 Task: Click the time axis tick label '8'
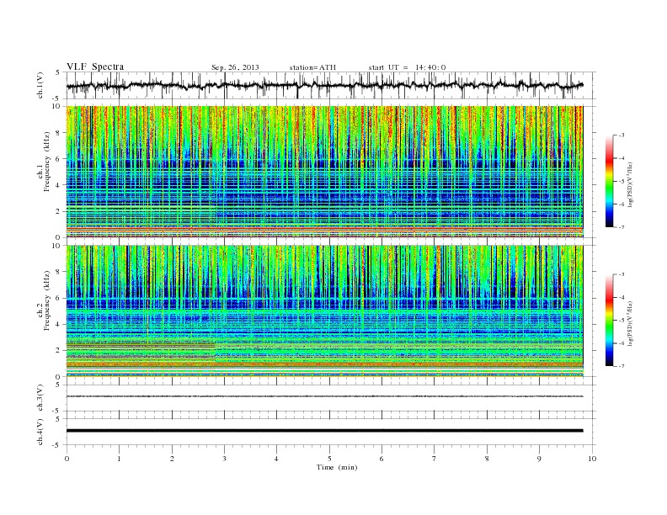tap(487, 459)
